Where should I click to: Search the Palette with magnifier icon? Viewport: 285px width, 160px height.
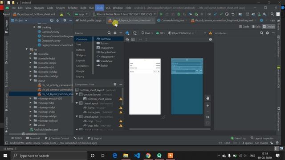pyautogui.click(x=109, y=33)
